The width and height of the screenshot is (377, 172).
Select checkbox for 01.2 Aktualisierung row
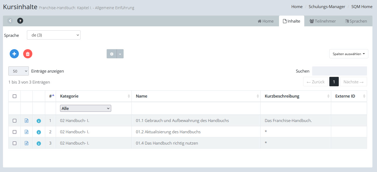click(x=15, y=132)
